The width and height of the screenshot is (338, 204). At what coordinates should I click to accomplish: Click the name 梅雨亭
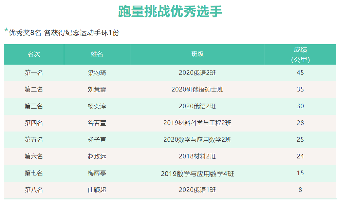(x=97, y=173)
